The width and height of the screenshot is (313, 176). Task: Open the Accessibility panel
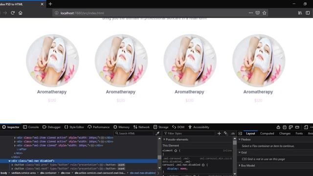[x=199, y=127]
